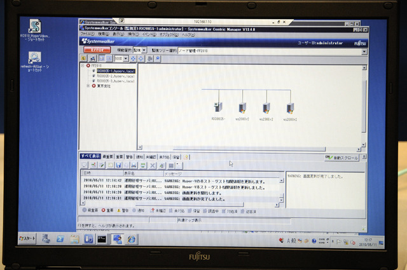Switch to the 通知 event tab

point(139,157)
